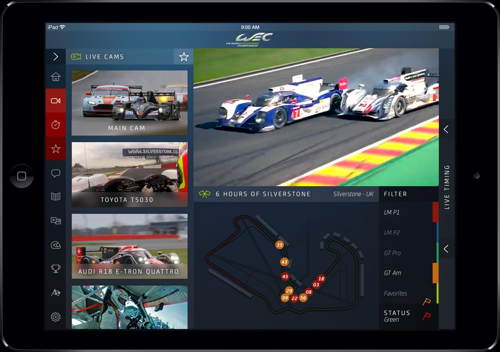Select the onboard driver cockpit thumbnail at bottom
The height and width of the screenshot is (352, 500).
pyautogui.click(x=129, y=307)
